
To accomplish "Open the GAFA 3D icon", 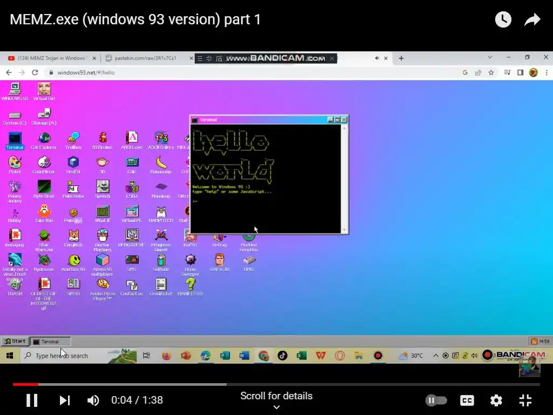I will point(219,263).
